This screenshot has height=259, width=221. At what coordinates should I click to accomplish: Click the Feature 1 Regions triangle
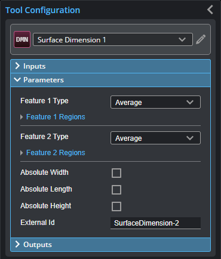22,117
